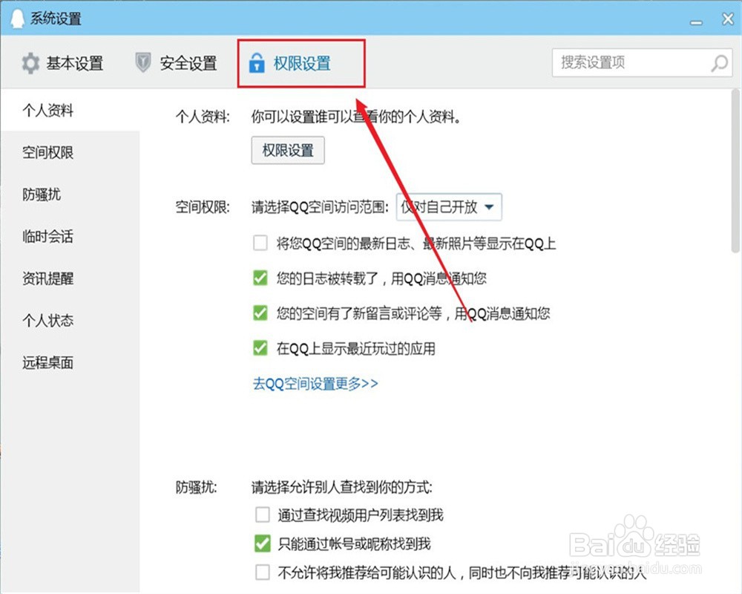Choose 远程桌面 in the sidebar
Screen dimensions: 742x594
pyautogui.click(x=70, y=363)
